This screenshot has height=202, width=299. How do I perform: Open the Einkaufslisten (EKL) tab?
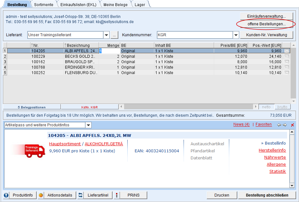78,4
